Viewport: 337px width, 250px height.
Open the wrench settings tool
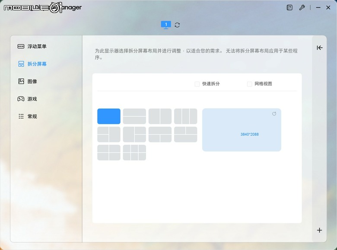pyautogui.click(x=302, y=8)
